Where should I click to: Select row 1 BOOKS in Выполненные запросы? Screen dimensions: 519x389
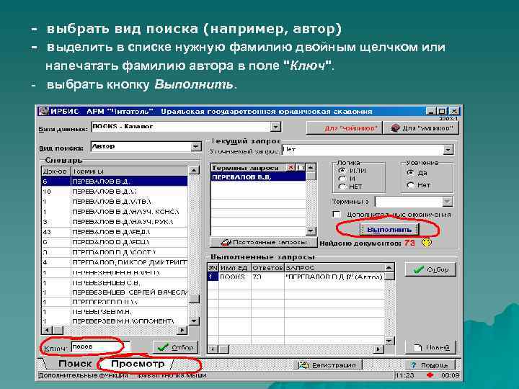296,277
